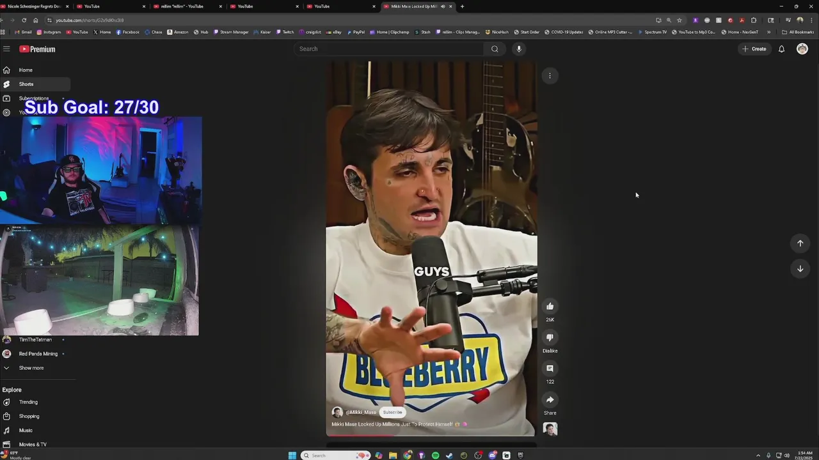819x460 pixels.
Task: Open Windows Start menu
Action: (x=292, y=456)
